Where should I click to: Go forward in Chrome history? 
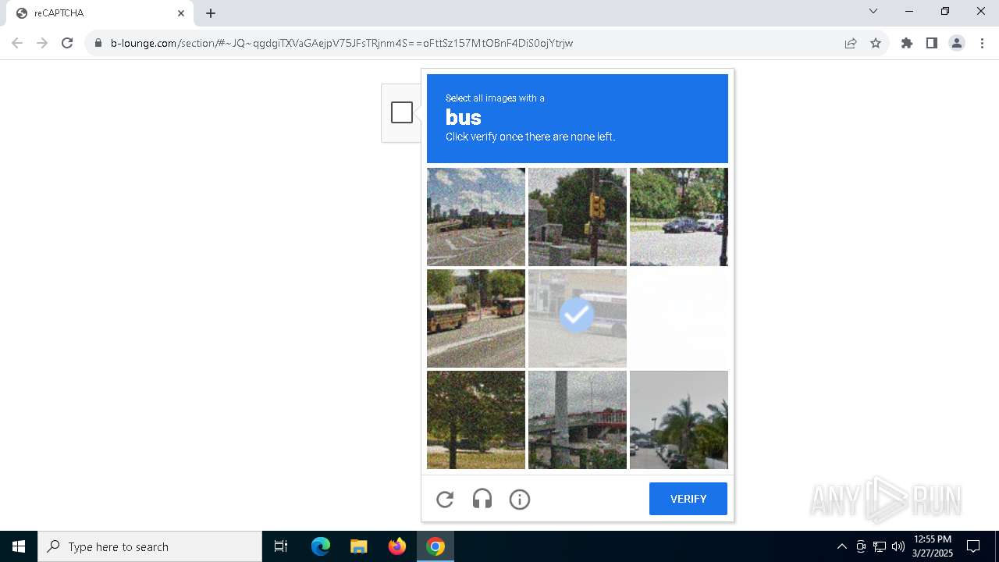42,43
